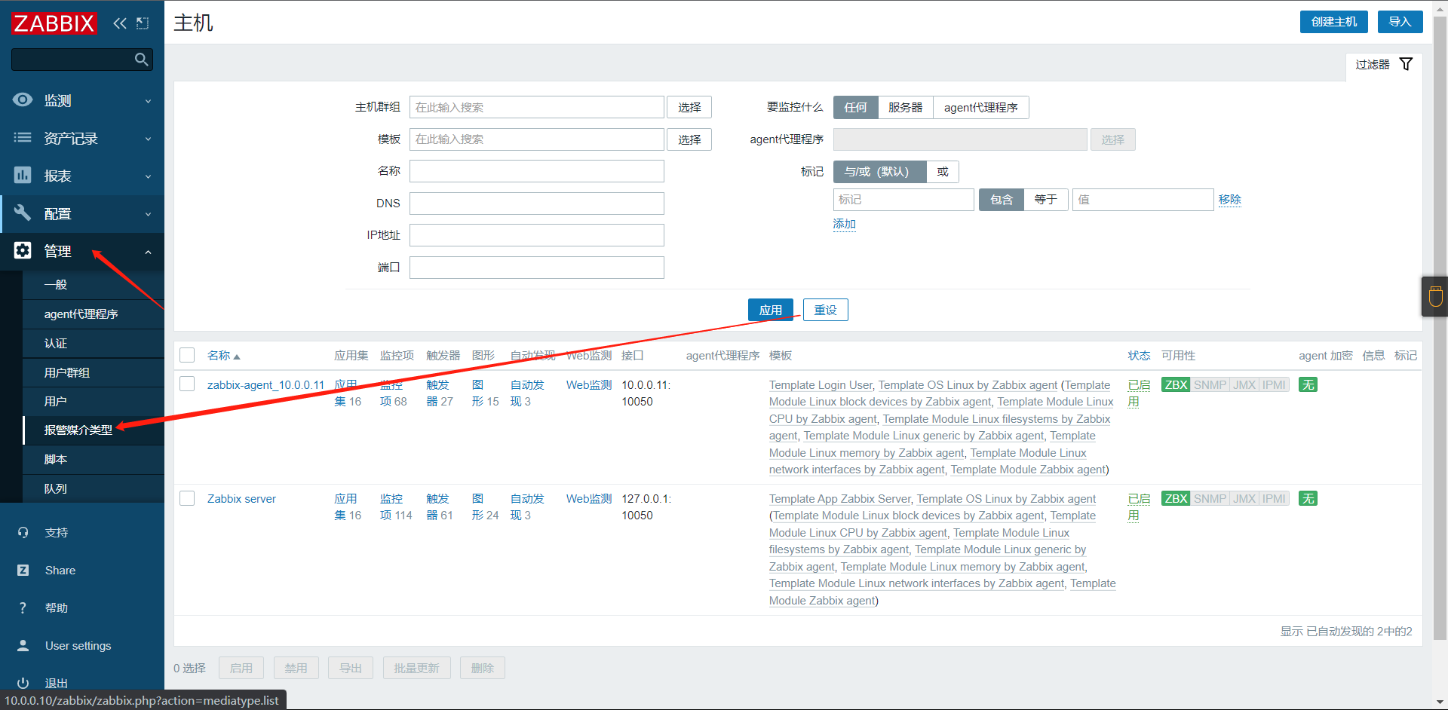Viewport: 1448px width, 710px height.
Task: Click the sidebar search box
Action: (82, 60)
